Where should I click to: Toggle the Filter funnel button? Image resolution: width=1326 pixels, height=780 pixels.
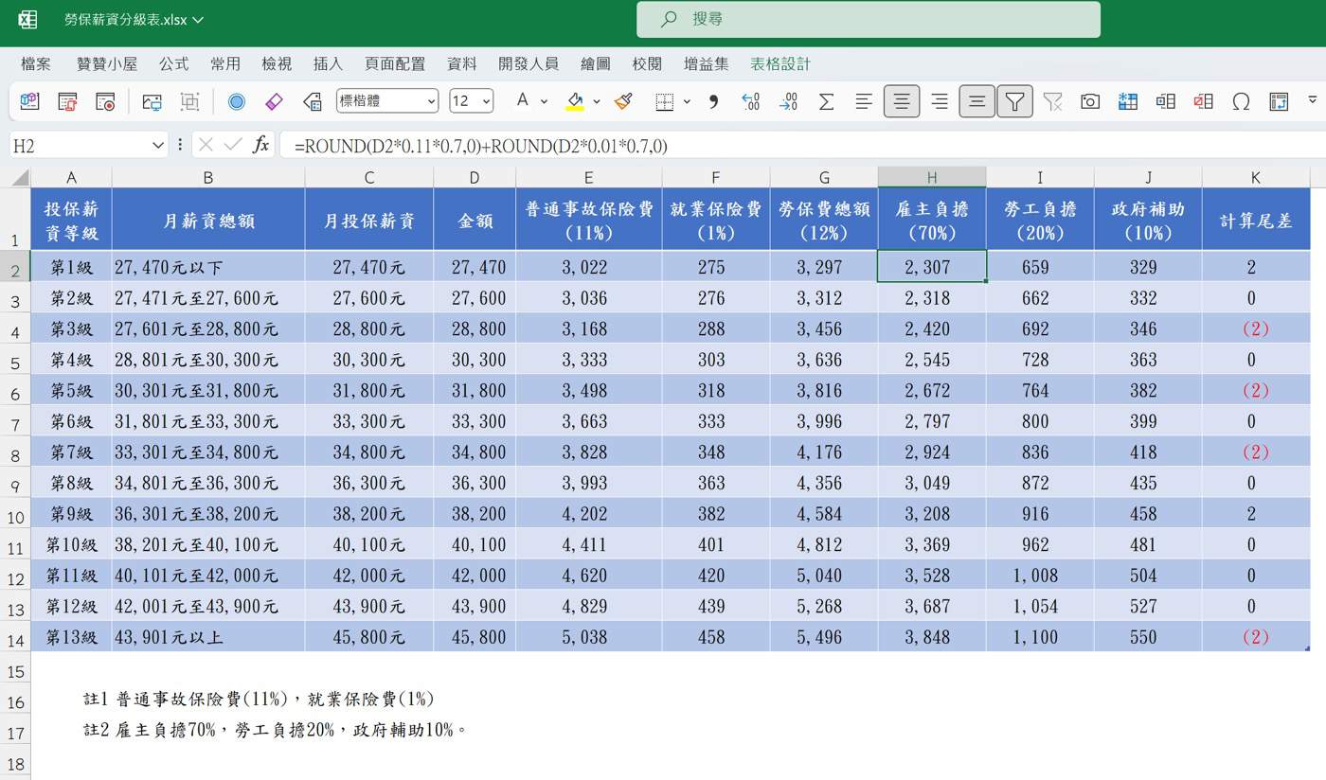pyautogui.click(x=1014, y=101)
